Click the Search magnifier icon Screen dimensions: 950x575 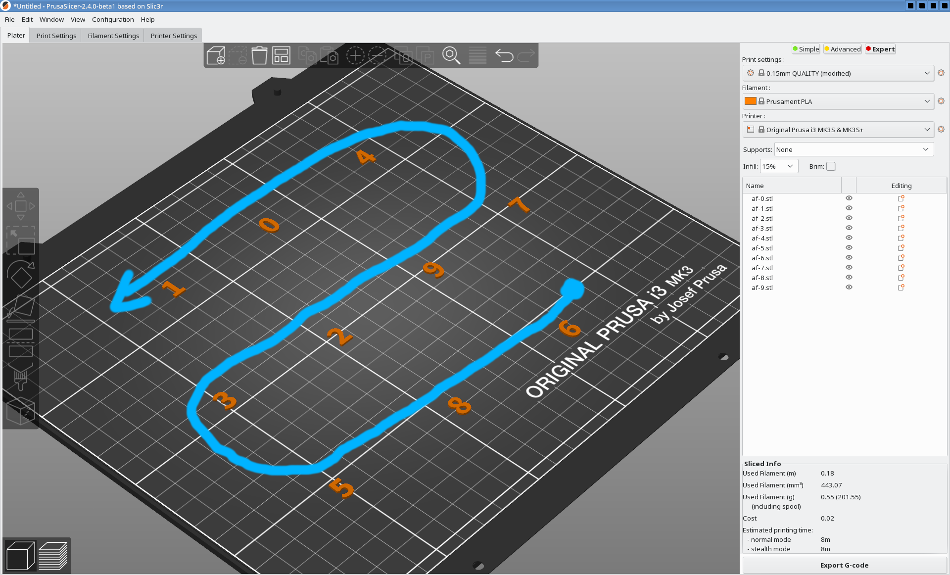[451, 55]
